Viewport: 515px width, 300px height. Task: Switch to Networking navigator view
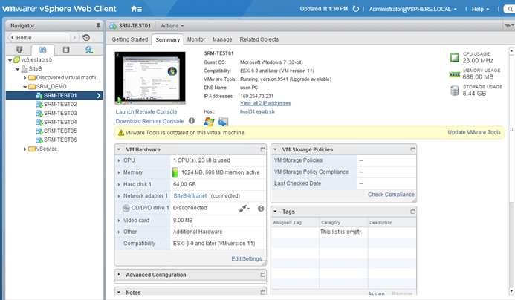(x=88, y=50)
